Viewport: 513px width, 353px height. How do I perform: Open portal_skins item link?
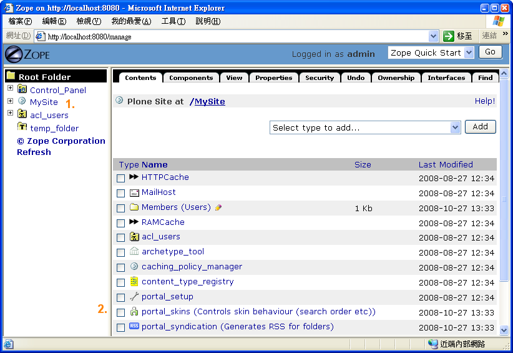click(258, 311)
